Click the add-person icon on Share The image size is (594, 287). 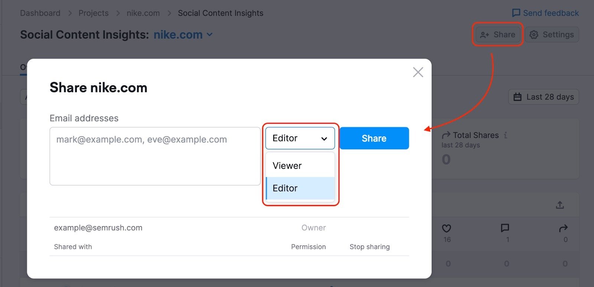pyautogui.click(x=484, y=35)
